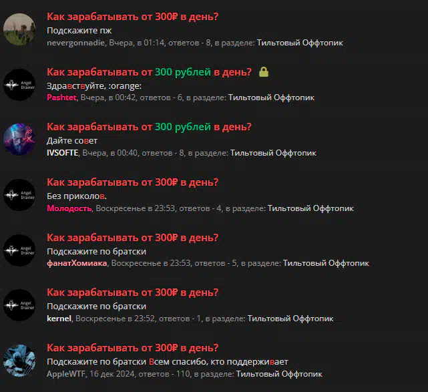
Task: Open IVSOFTE's purple neon avatar
Action: (19, 140)
